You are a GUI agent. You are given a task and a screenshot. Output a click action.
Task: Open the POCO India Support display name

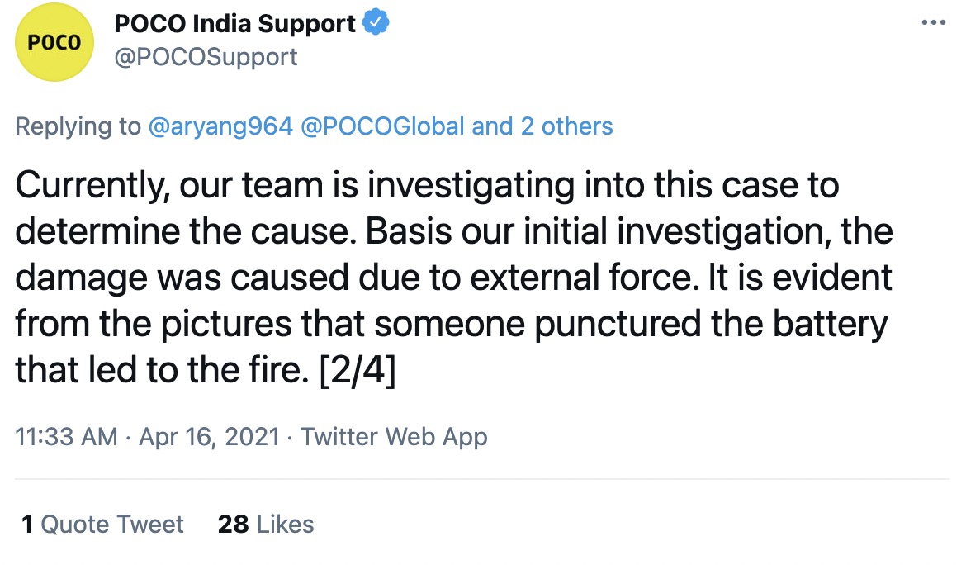pyautogui.click(x=234, y=23)
